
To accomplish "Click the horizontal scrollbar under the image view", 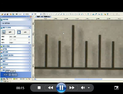I will [88, 79].
